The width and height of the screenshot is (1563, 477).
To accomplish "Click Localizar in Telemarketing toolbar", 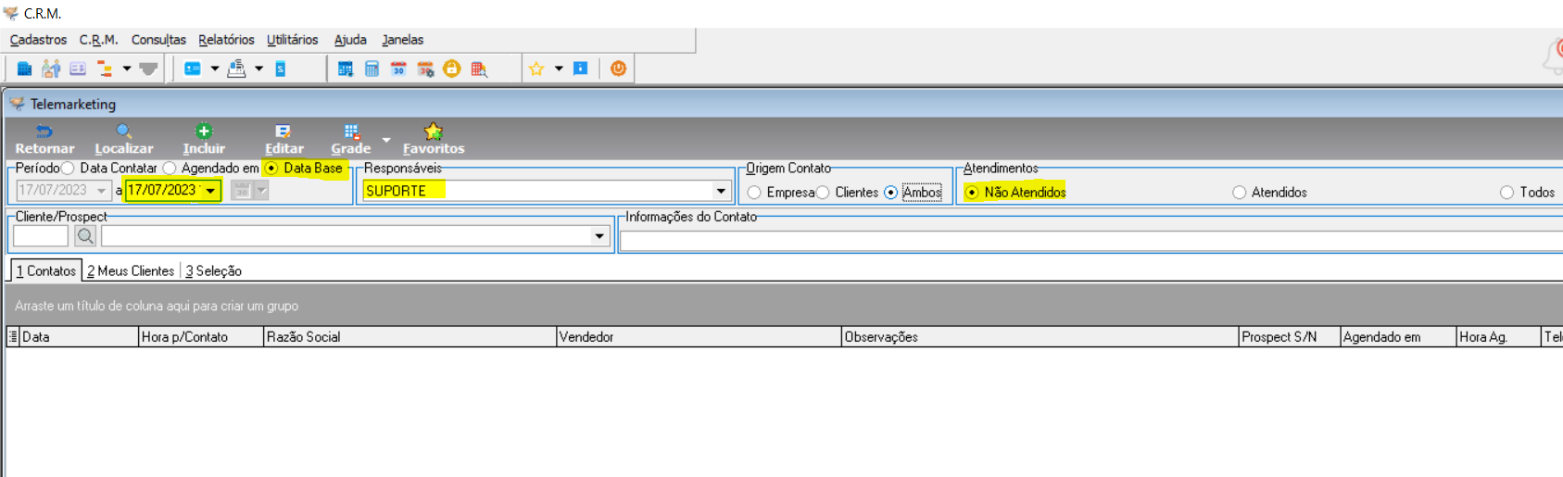I will click(x=124, y=140).
